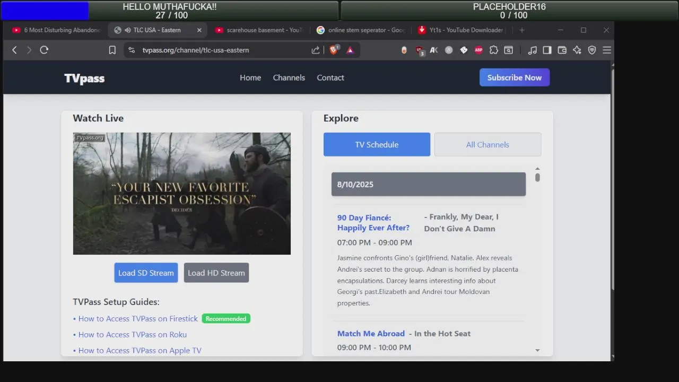This screenshot has width=679, height=382.
Task: Open the Leo AI sparkle icon
Action: coord(577,50)
